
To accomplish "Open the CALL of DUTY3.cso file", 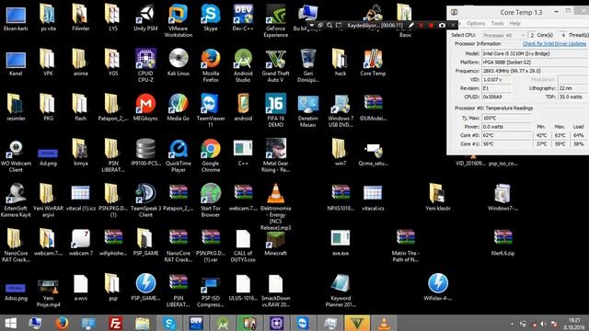I will click(243, 245).
